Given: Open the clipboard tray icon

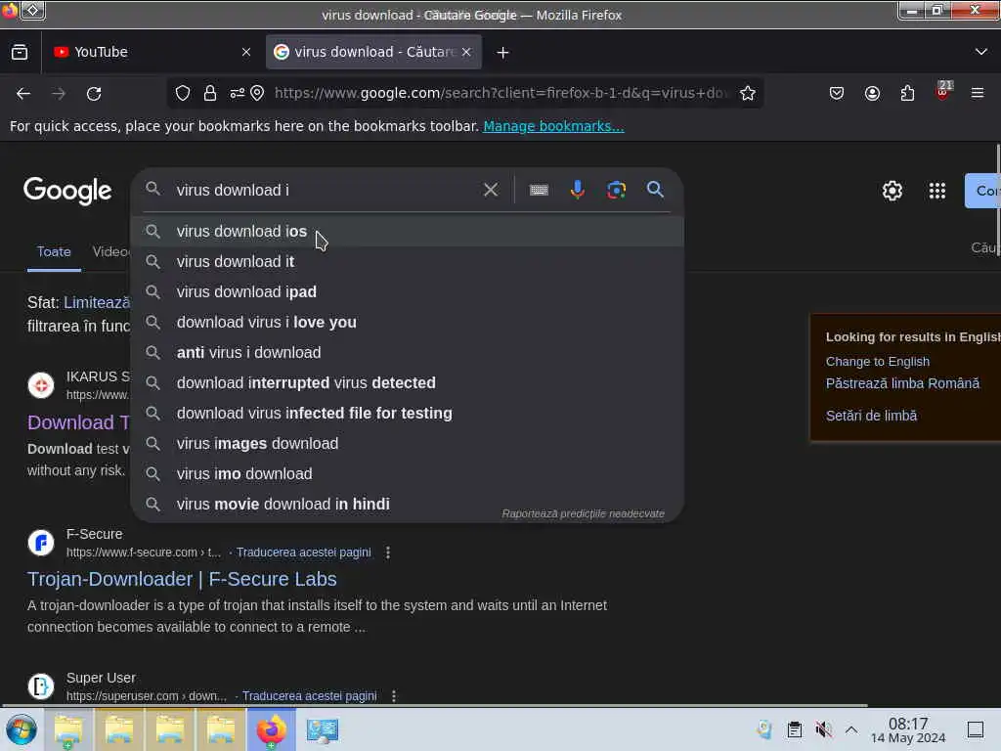Looking at the screenshot, I should 794,729.
